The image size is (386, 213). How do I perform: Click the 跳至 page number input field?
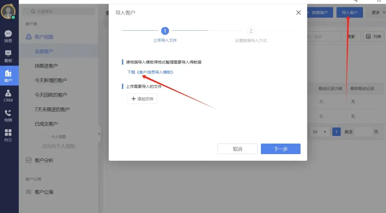point(363,132)
